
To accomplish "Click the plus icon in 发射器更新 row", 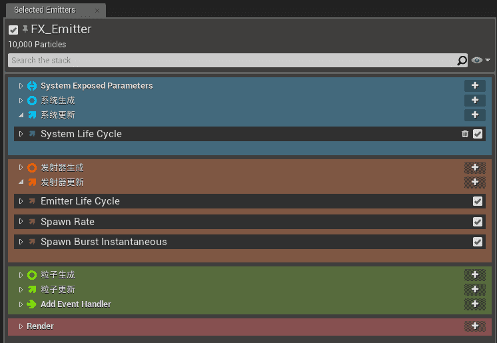I will [x=474, y=182].
